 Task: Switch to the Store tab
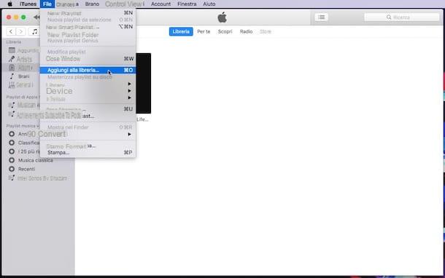pos(266,31)
